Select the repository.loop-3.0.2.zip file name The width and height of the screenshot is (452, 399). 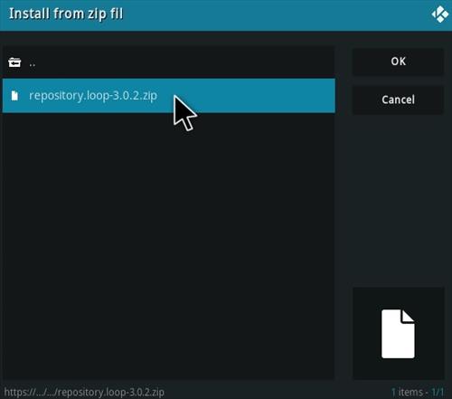click(x=93, y=96)
